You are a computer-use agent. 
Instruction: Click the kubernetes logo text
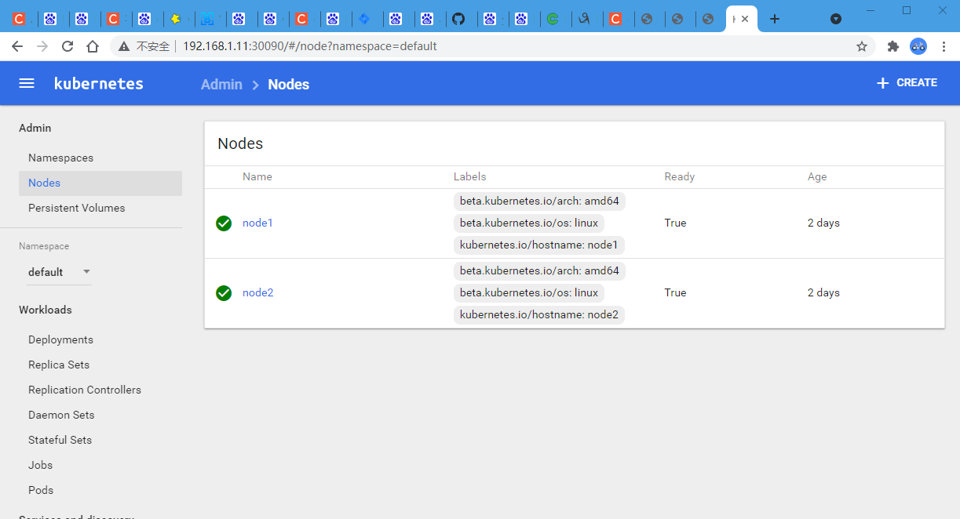(99, 83)
